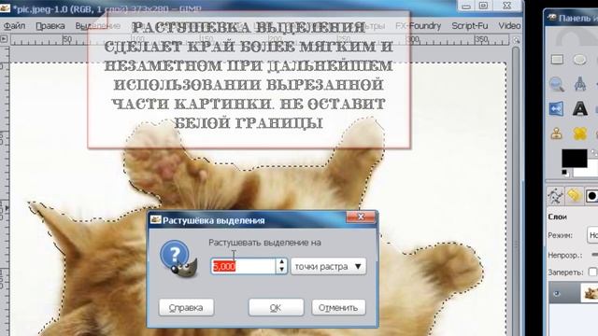Open the image menu arrow at ruler origin
598x336 pixels.
[4, 38]
